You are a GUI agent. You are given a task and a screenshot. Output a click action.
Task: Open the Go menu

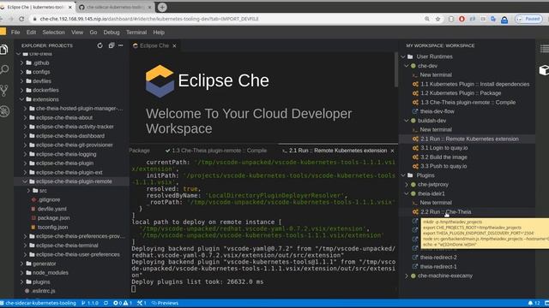tap(94, 33)
